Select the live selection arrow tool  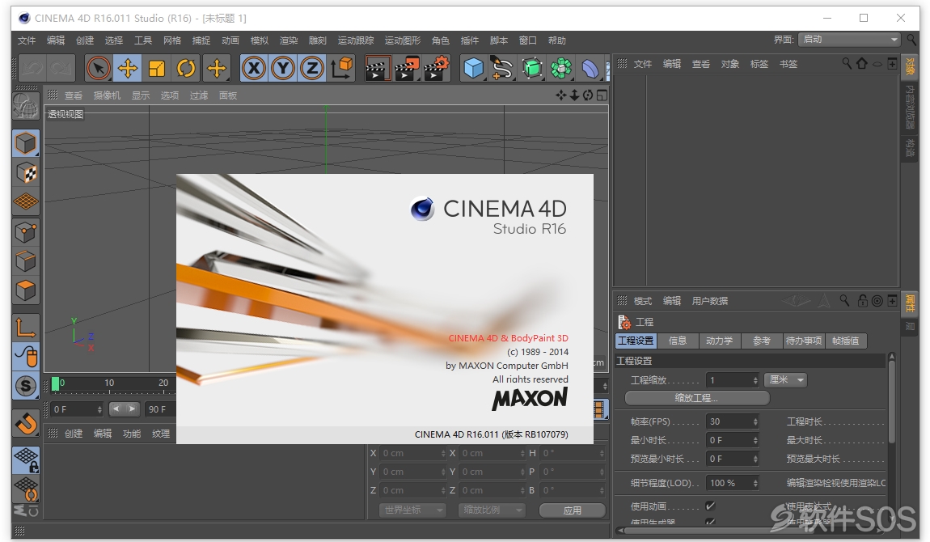tap(99, 68)
